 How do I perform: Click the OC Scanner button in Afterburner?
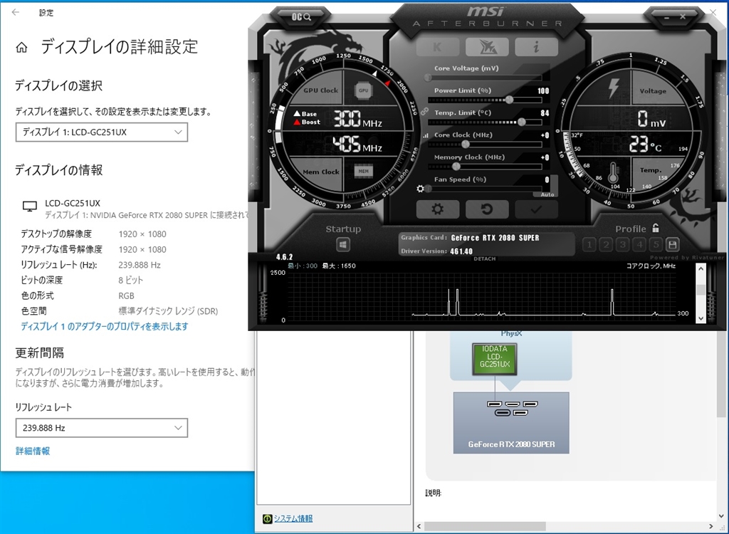point(301,17)
